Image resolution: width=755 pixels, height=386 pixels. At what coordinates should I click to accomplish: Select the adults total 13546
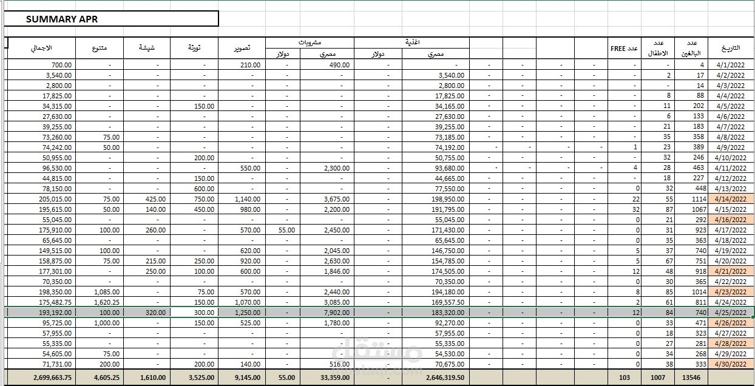click(691, 377)
